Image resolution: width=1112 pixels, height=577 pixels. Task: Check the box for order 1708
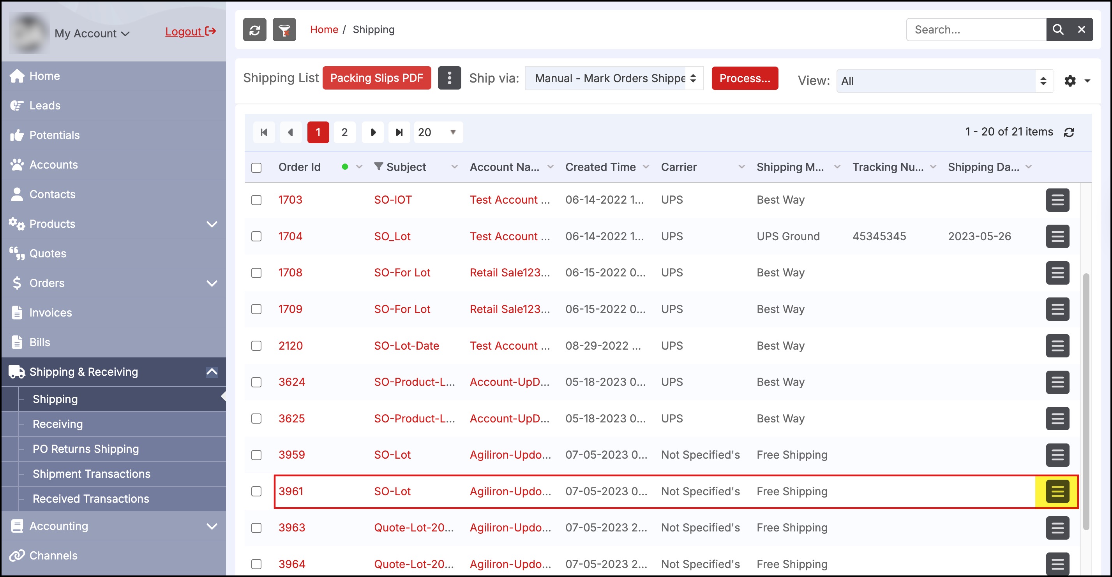(x=256, y=273)
